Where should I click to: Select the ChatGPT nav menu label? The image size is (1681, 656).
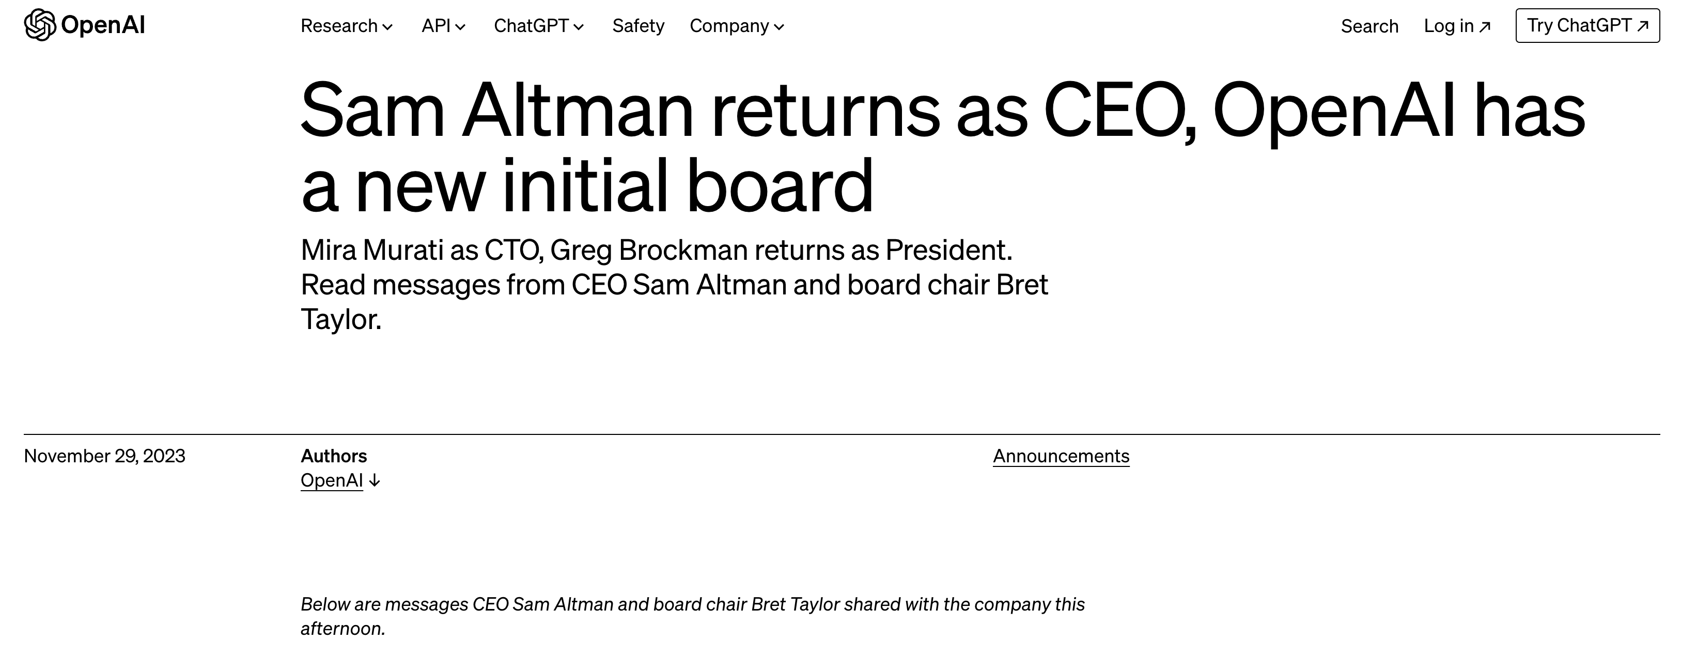click(x=531, y=26)
